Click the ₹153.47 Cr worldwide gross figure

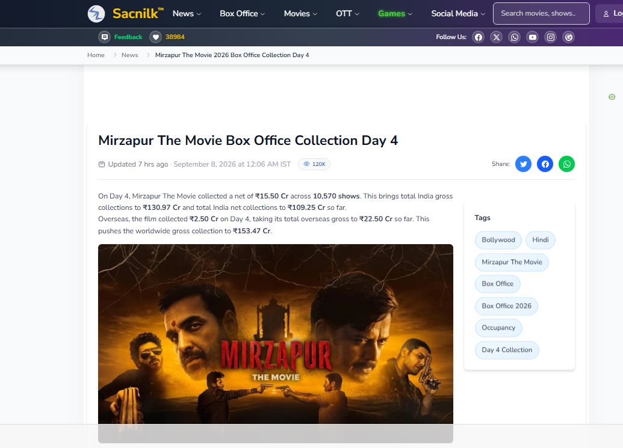(x=252, y=231)
